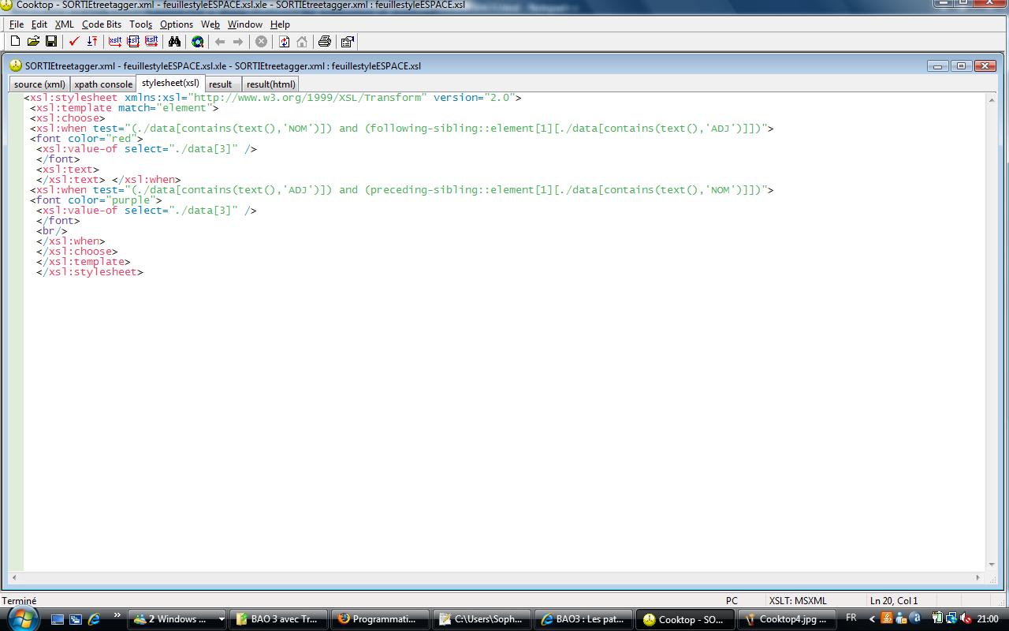1009x631 pixels.
Task: Switch to 'C:\Users\Soph...' taskbar button
Action: [482, 619]
